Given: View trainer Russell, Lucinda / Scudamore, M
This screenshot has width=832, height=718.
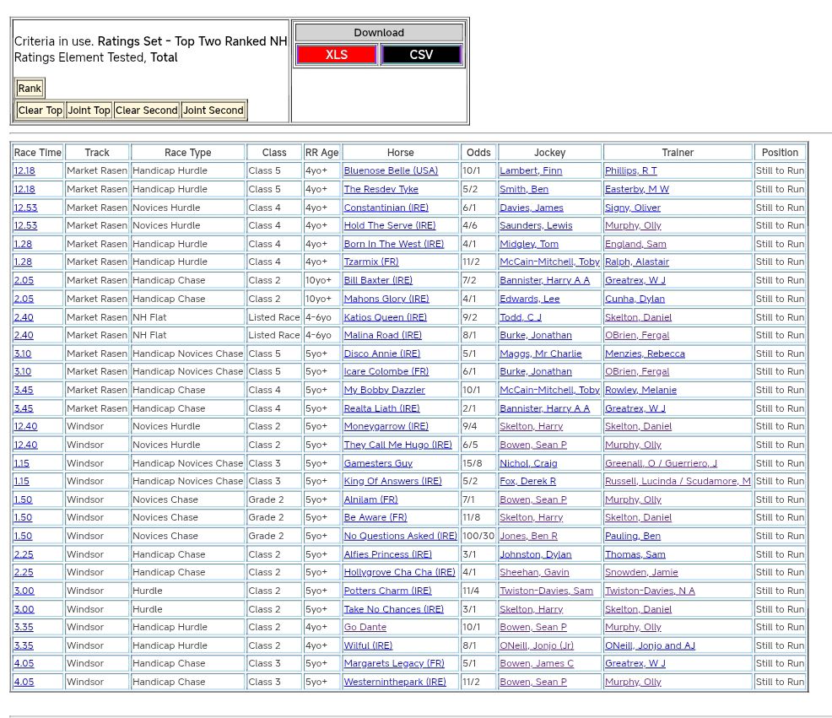Looking at the screenshot, I should (x=677, y=481).
